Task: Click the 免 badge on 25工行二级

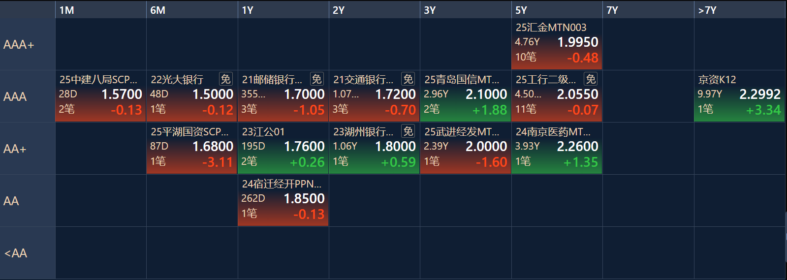Action: coord(591,79)
